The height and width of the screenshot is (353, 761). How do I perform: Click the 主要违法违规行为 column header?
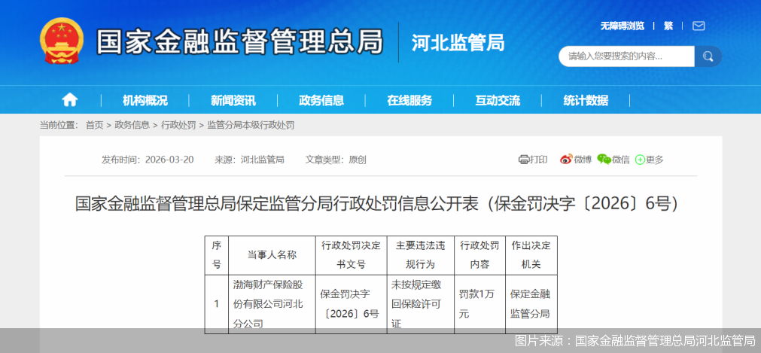(x=420, y=255)
